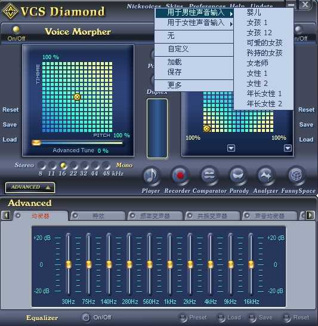Select 16 kHz sample rate

pos(63,165)
